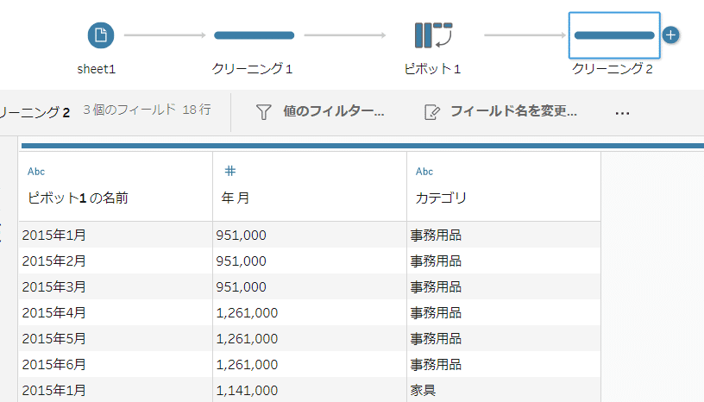The image size is (704, 402).
Task: Click the rename field pencil icon
Action: 432,112
